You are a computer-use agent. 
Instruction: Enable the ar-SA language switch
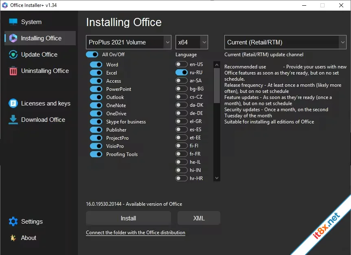click(x=182, y=80)
